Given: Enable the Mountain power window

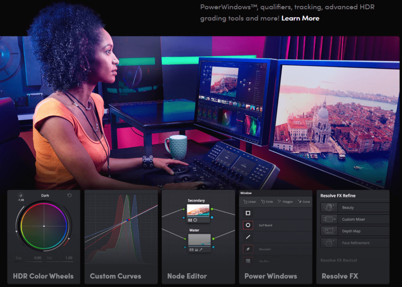Looking at the screenshot, I should [248, 249].
